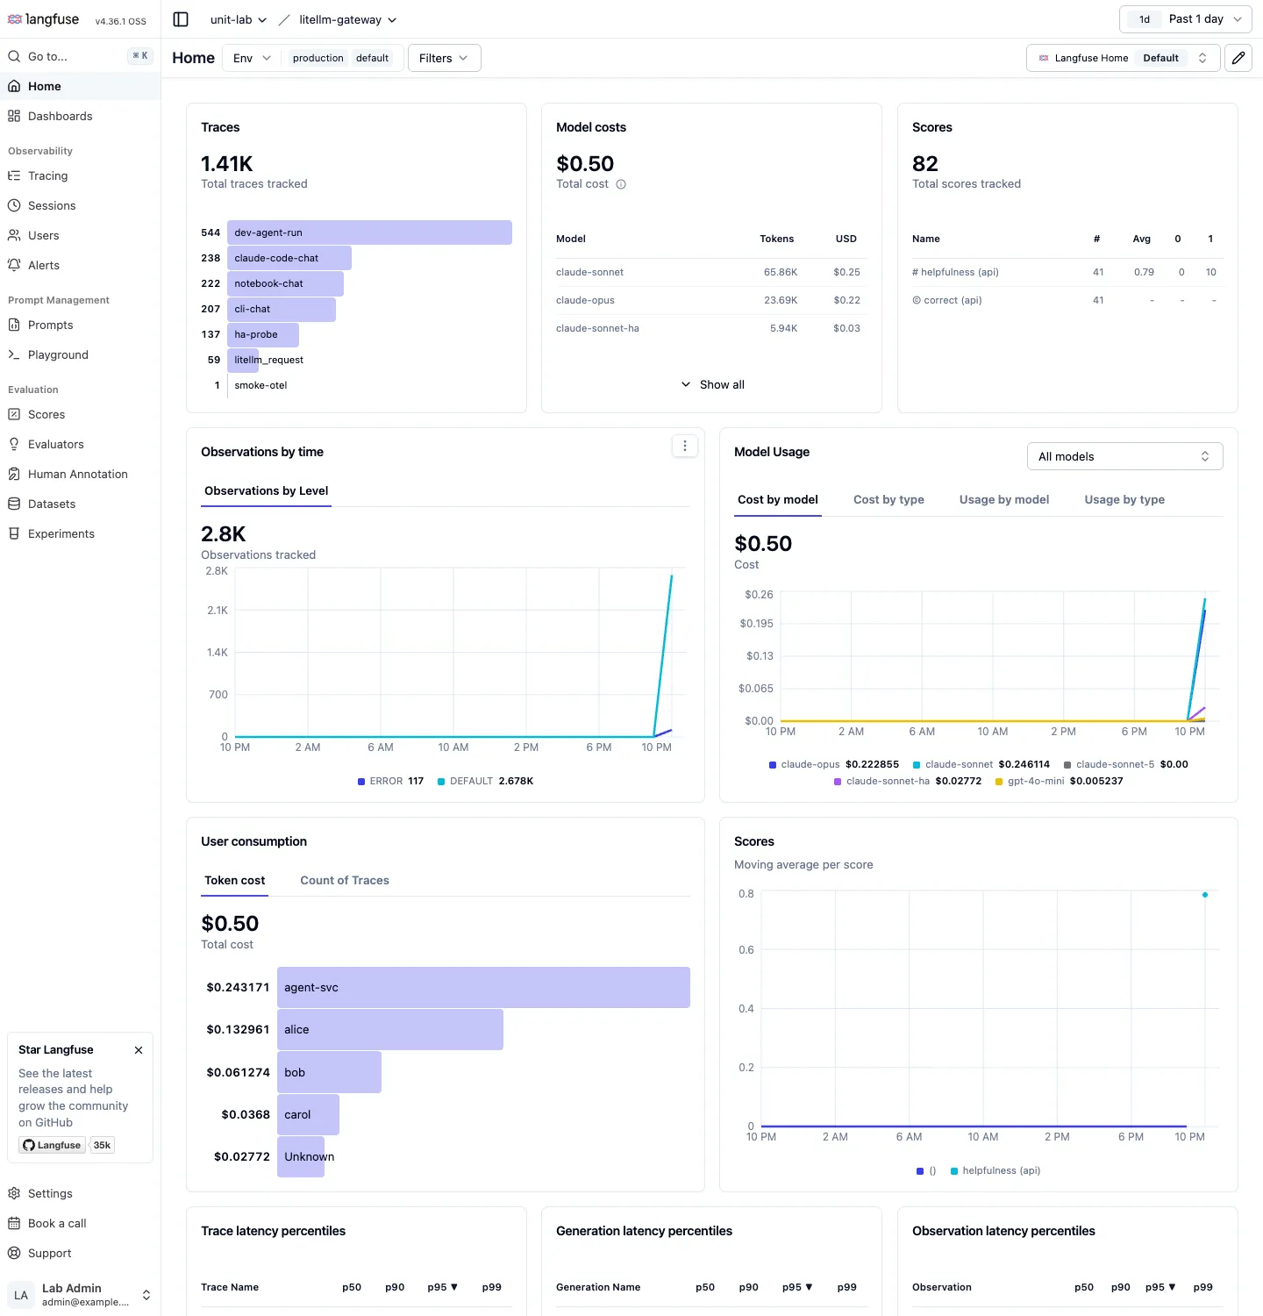Open the Past 1 day time range selector
Image resolution: width=1263 pixels, height=1316 pixels.
point(1186,19)
